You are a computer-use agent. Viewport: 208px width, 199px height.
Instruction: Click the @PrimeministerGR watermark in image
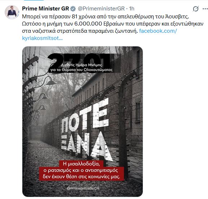point(83,189)
